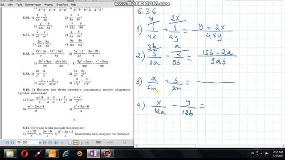This screenshot has width=285, height=160.
Task: Click the 100% zoom value
Action: 99,143
